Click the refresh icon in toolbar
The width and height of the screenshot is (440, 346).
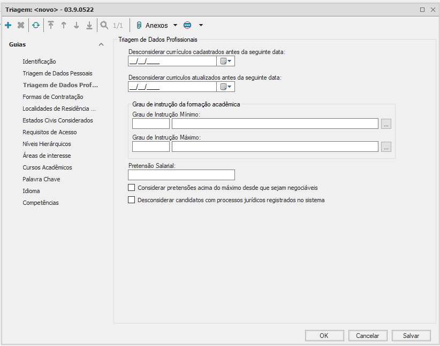pos(36,25)
